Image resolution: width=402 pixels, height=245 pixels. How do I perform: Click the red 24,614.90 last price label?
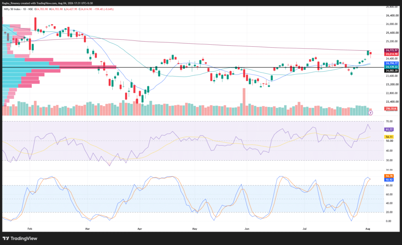pos(391,54)
